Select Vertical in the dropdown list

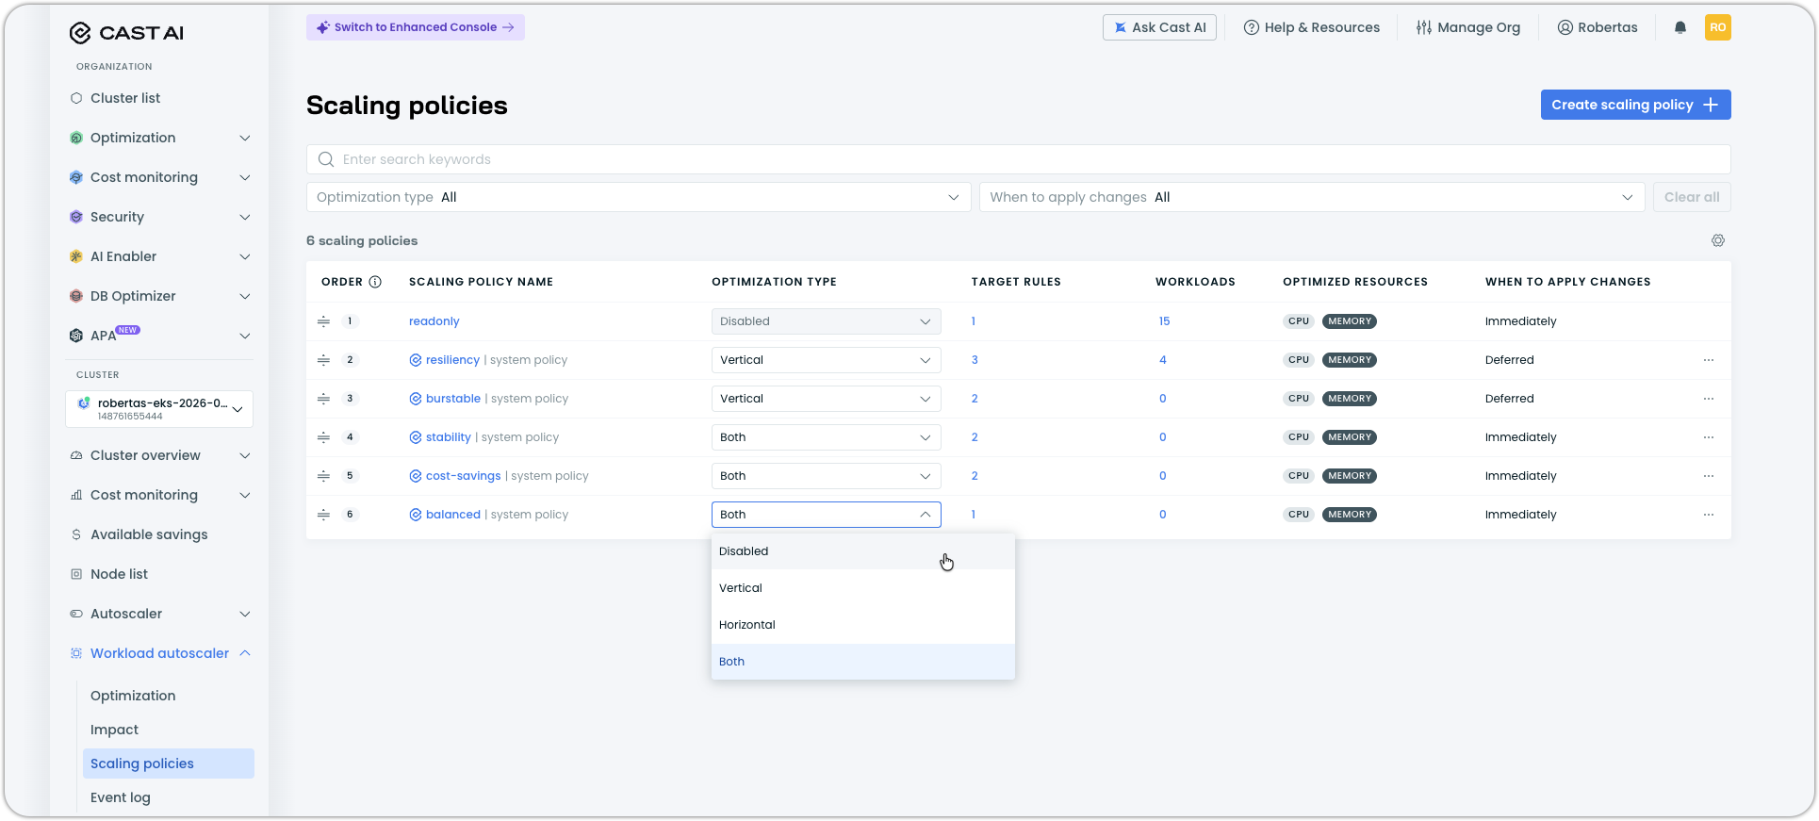click(x=862, y=588)
